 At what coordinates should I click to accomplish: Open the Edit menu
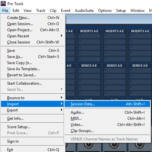point(16,11)
